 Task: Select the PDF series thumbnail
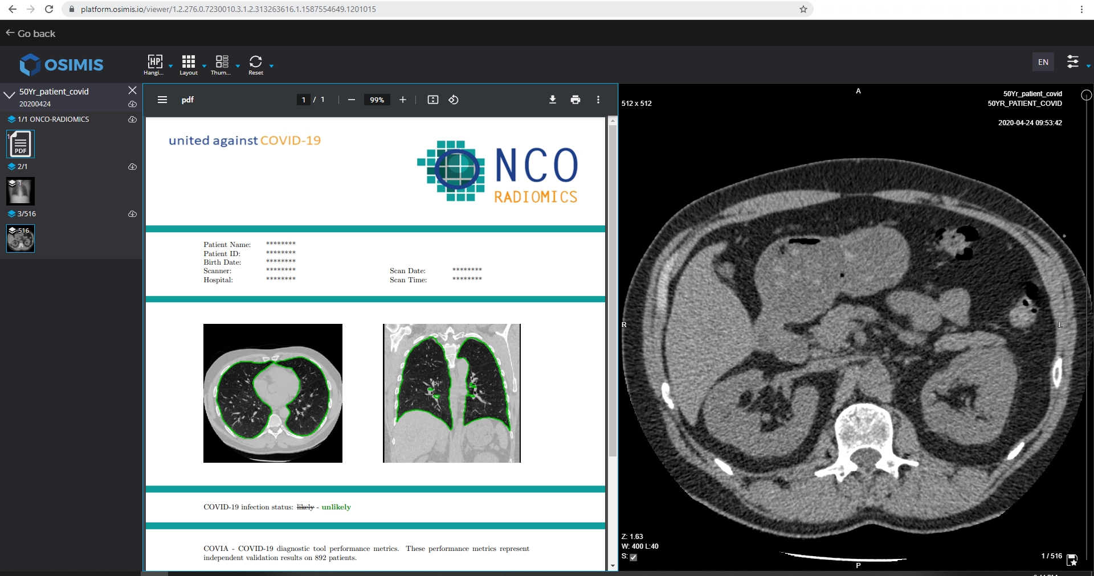21,144
